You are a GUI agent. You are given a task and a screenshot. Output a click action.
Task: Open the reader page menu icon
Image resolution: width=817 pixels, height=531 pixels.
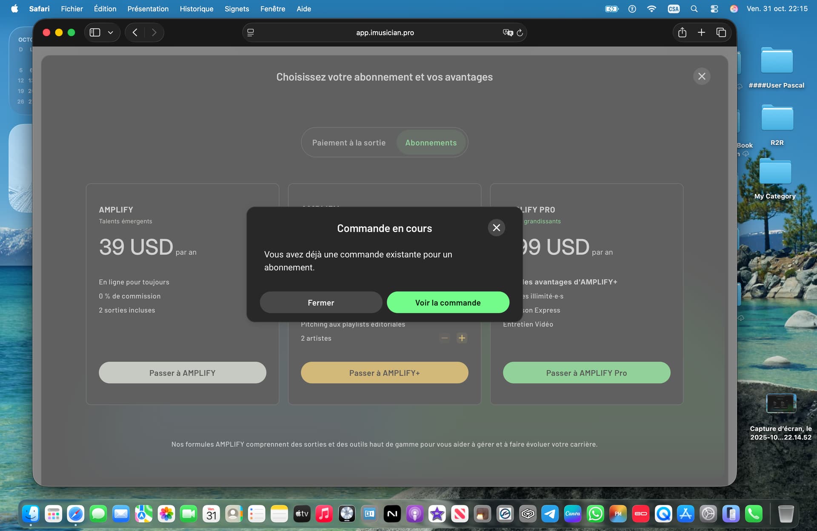pos(251,33)
